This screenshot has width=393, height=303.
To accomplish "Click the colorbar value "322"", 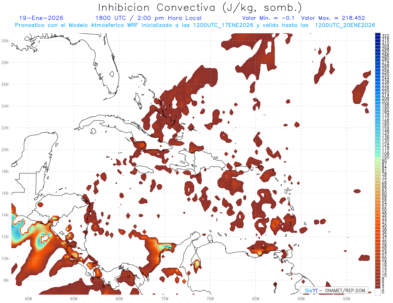I will (385, 36).
